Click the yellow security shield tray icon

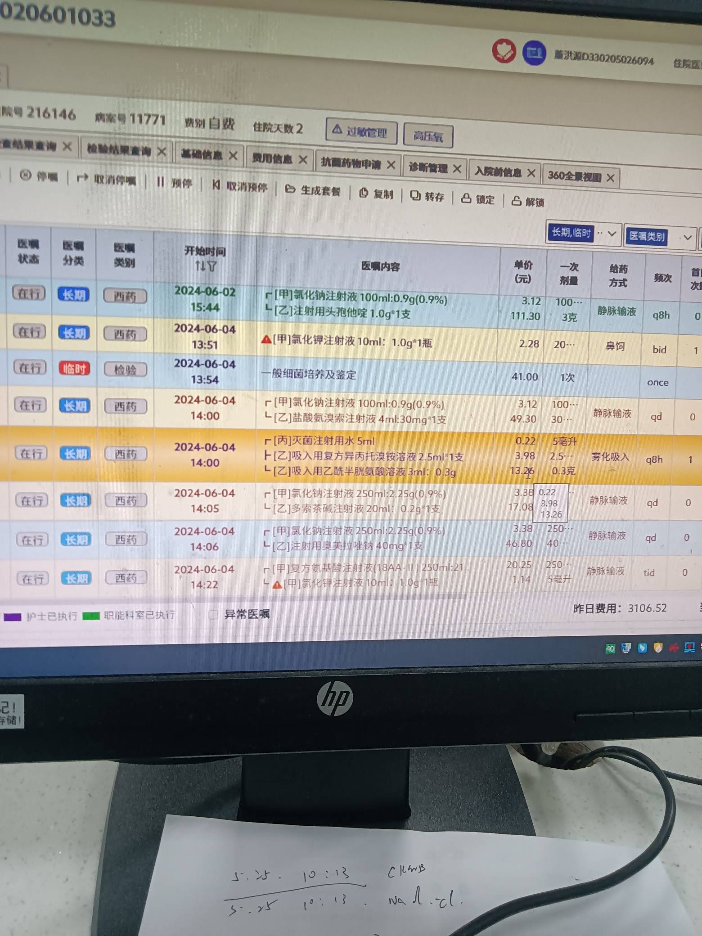point(658,648)
